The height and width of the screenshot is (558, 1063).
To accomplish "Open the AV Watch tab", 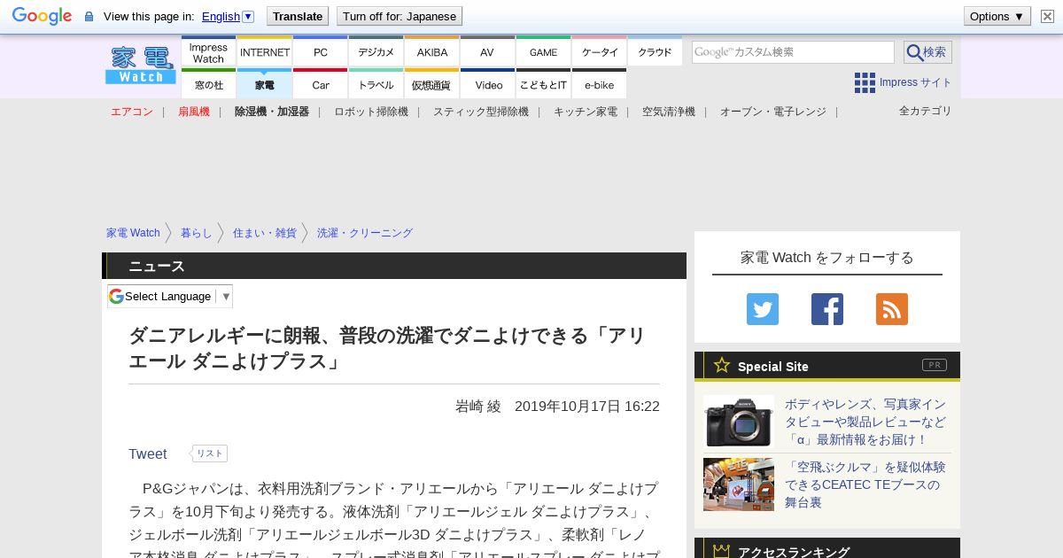I will 487,51.
